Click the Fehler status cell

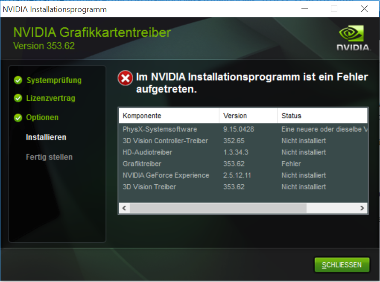291,164
